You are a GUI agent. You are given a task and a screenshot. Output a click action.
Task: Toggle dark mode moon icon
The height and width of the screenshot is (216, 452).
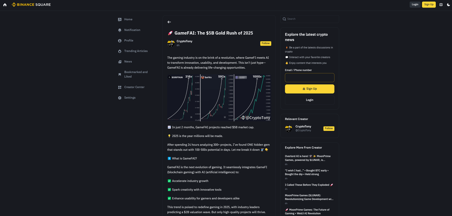448,5
